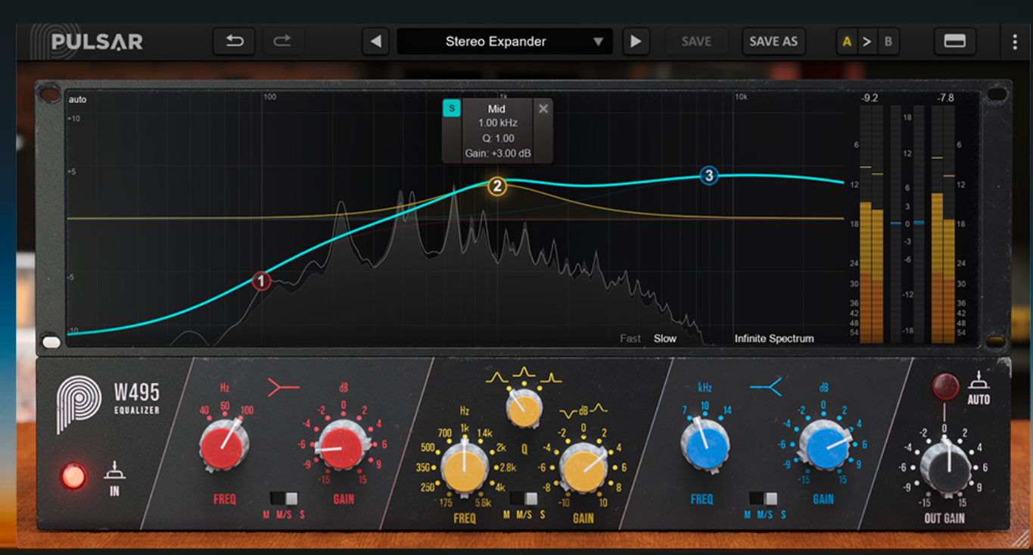
Task: Click the 'Q: 1.00' value
Action: tap(498, 138)
